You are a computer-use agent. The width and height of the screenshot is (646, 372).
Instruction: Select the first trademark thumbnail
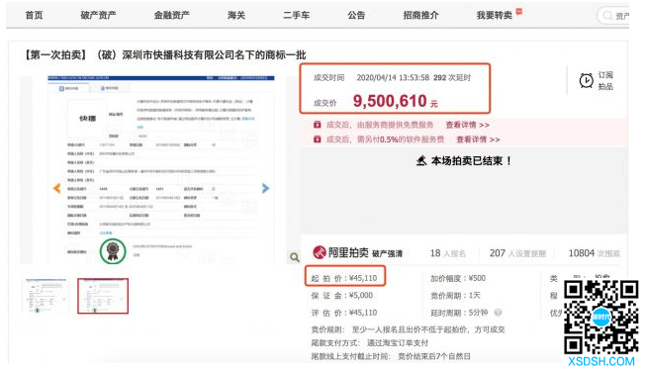pos(46,296)
